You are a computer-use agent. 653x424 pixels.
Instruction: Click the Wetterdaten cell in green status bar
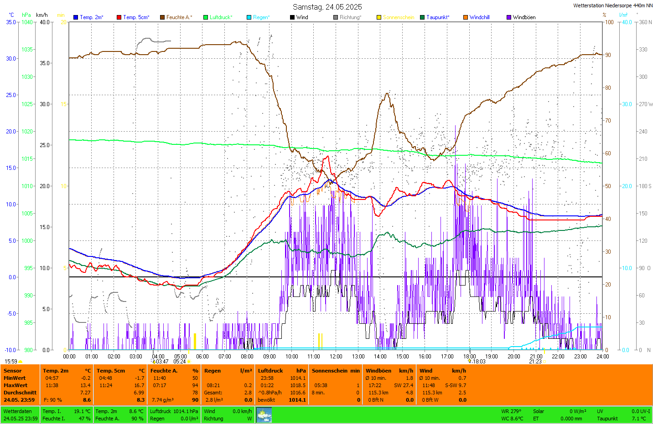(17, 411)
